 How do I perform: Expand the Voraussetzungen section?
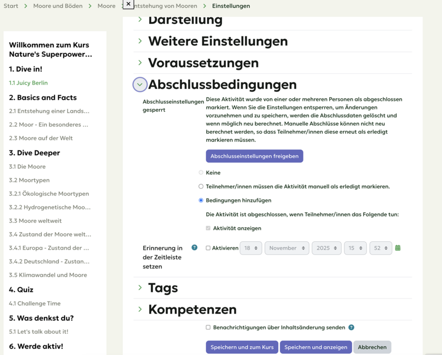click(x=140, y=63)
